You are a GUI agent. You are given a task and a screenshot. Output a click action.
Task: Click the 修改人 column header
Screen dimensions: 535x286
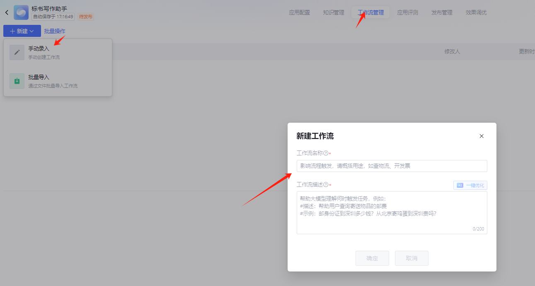click(452, 51)
